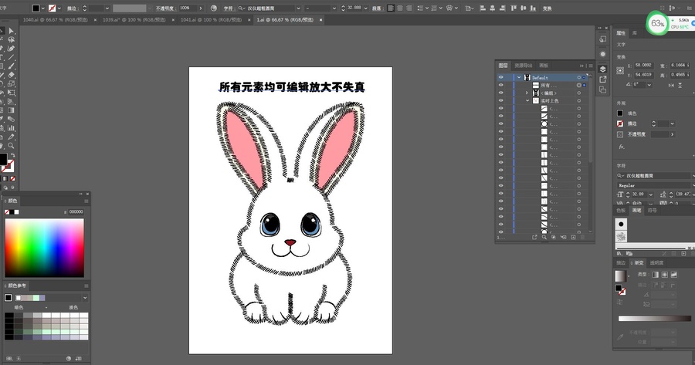Click the globe recolor artwork icon

point(214,8)
